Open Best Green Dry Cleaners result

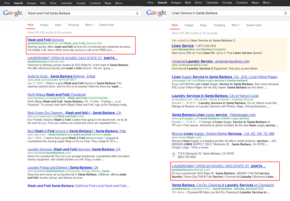(x=74, y=113)
